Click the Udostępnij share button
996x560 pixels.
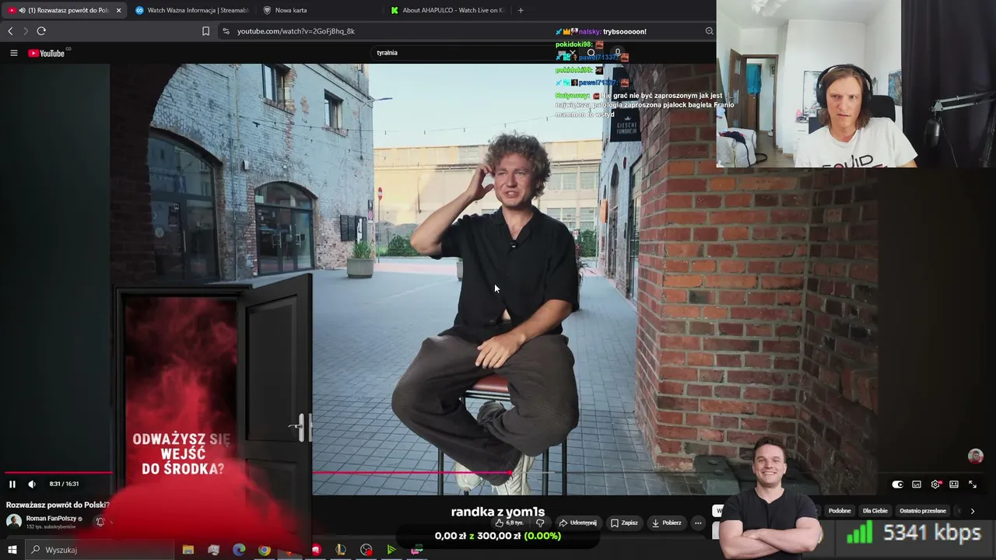point(578,523)
